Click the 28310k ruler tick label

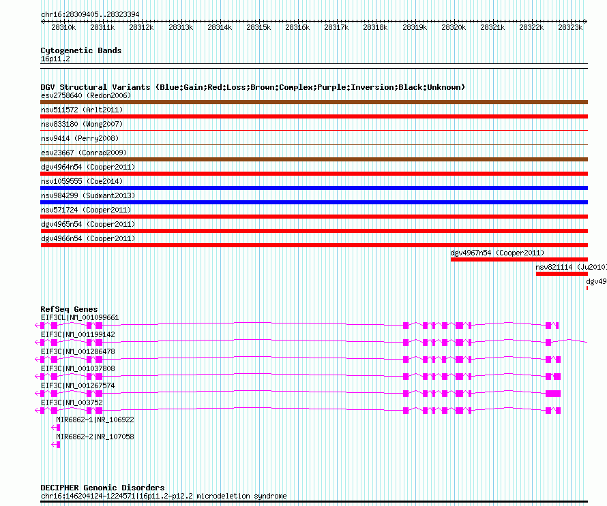[x=63, y=27]
